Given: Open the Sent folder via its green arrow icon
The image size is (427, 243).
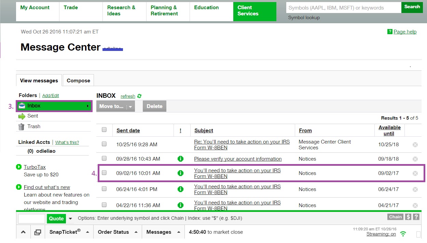Looking at the screenshot, I should (23, 116).
